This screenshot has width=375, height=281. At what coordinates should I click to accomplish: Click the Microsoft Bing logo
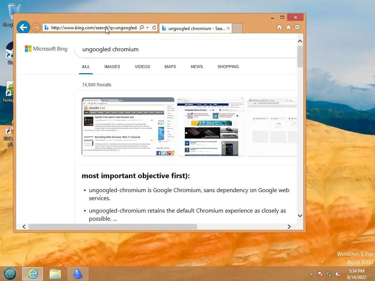click(x=46, y=49)
